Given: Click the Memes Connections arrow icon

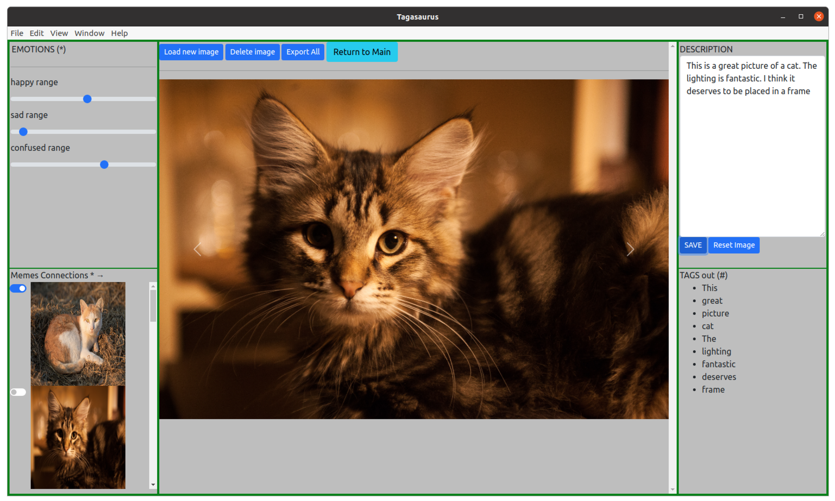Looking at the screenshot, I should click(100, 276).
